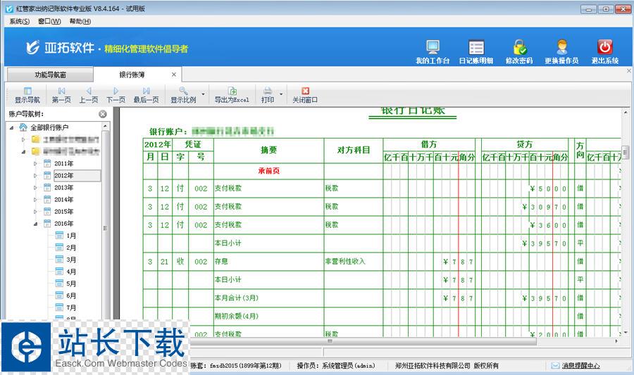Select 6月 under 2016年
634x375 pixels.
tap(71, 295)
